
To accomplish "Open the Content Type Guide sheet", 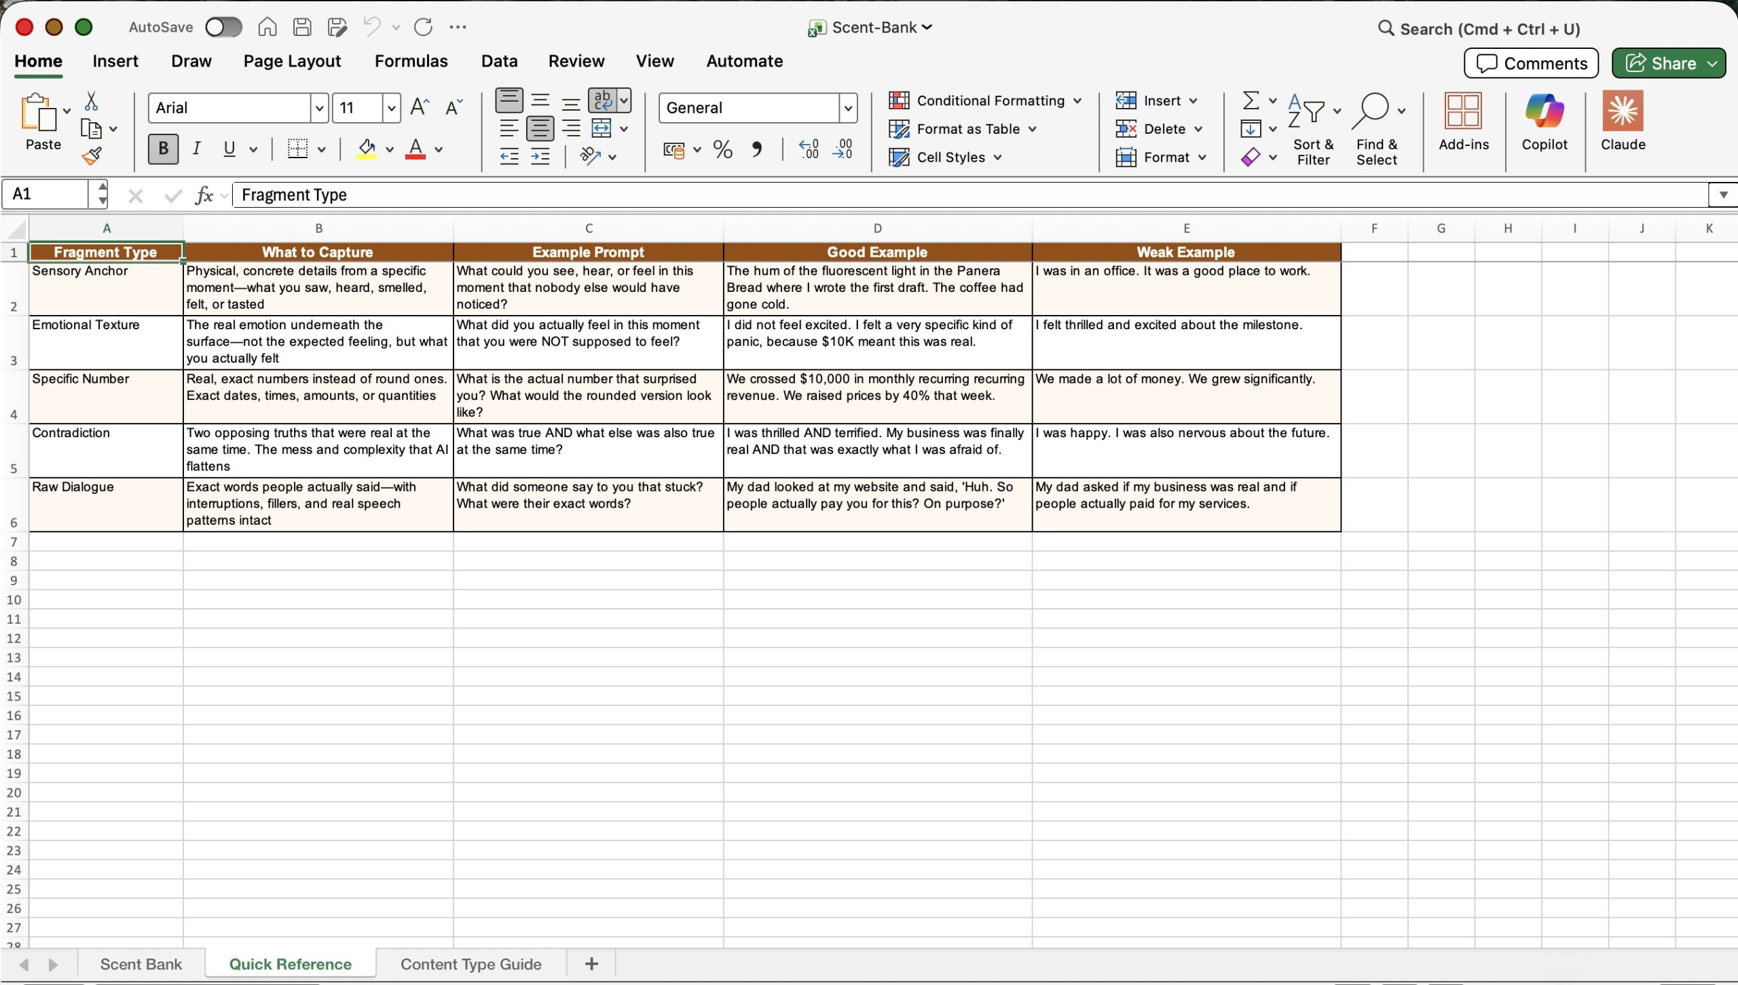I will pyautogui.click(x=470, y=964).
